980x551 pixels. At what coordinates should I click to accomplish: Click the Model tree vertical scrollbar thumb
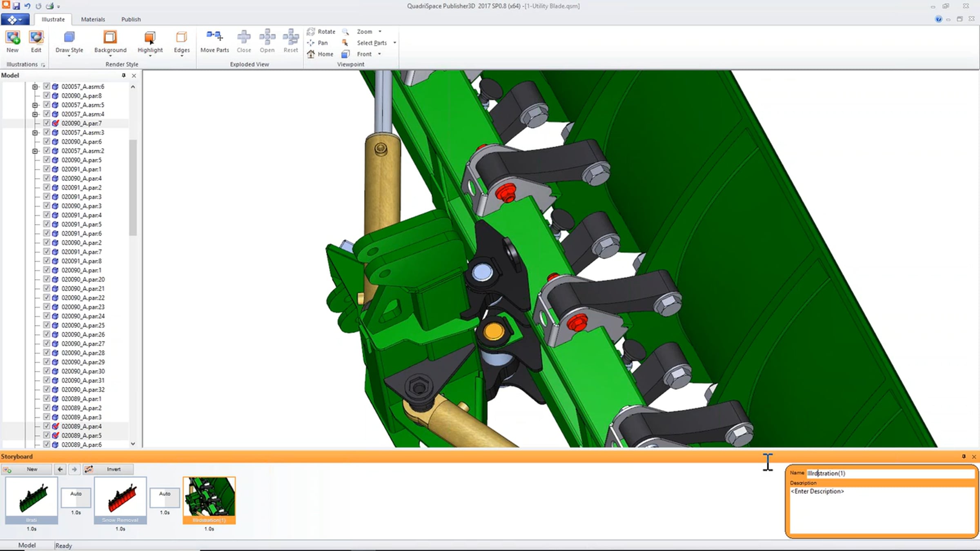pyautogui.click(x=133, y=188)
